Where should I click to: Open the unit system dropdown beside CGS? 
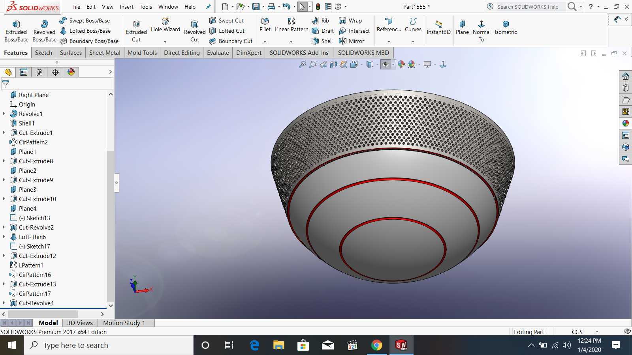(597, 332)
